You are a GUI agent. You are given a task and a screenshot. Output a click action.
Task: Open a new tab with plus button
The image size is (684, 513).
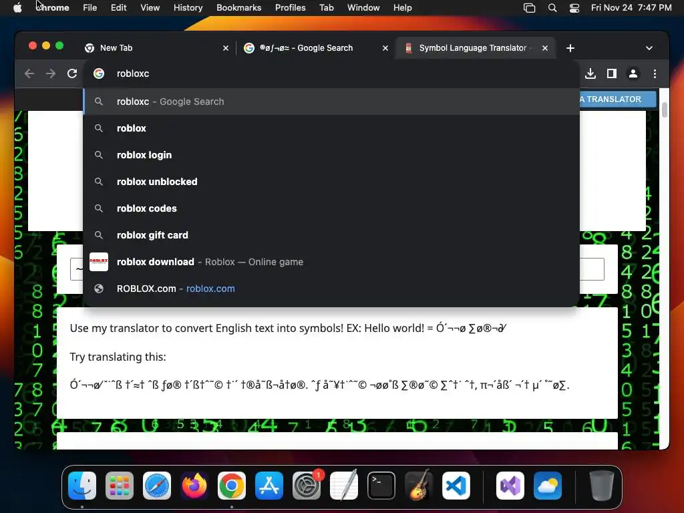570,48
